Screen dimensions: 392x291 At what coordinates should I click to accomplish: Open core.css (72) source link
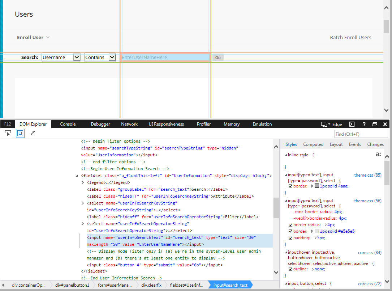click(x=370, y=283)
